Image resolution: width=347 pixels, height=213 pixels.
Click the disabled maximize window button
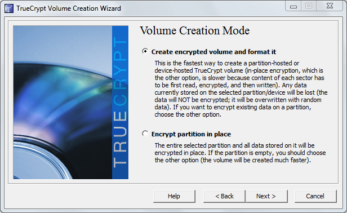pos(309,6)
